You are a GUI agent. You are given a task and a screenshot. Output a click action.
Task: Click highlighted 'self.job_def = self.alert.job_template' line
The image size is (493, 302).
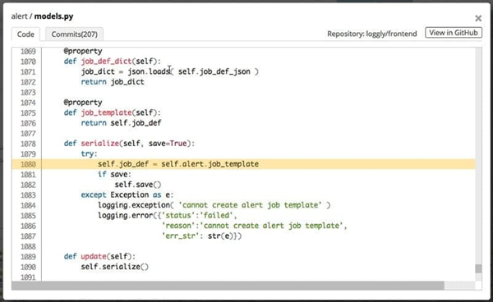[178, 164]
